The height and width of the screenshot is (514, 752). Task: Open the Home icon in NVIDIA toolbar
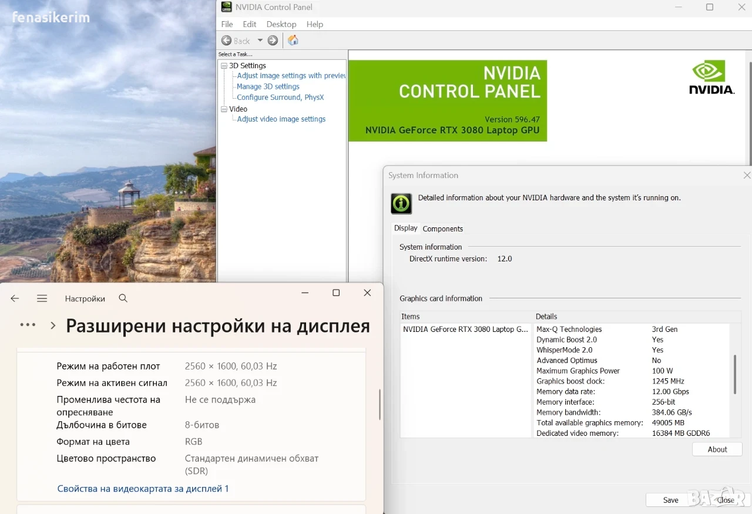point(293,40)
